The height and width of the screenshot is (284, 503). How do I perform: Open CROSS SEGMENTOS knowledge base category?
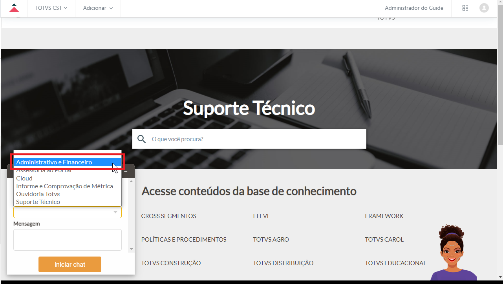coord(168,216)
